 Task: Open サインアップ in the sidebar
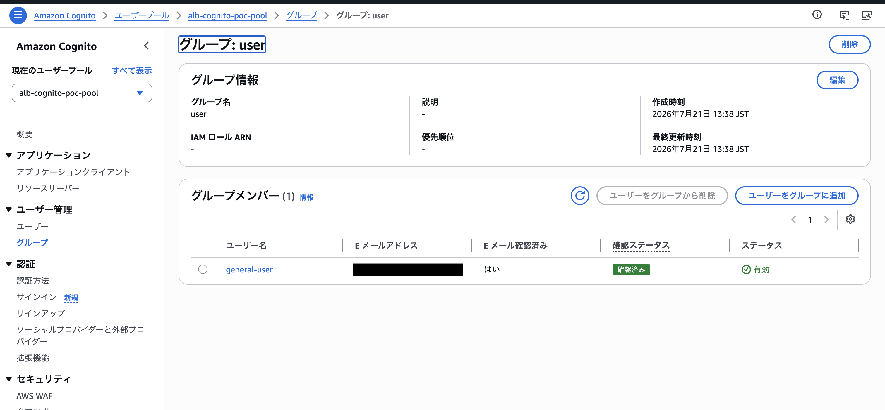[x=41, y=313]
